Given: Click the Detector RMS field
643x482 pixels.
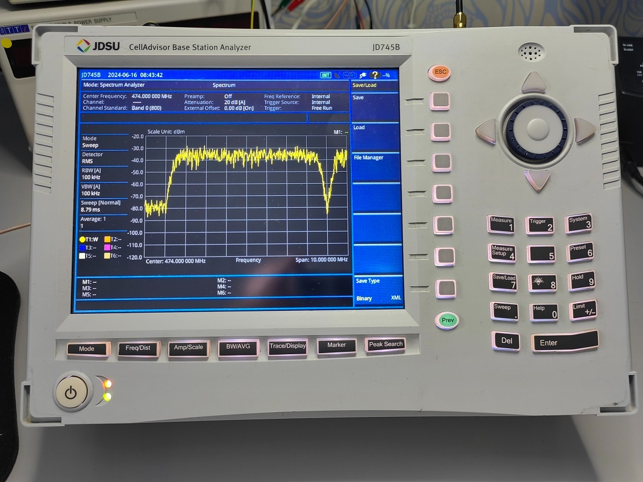Looking at the screenshot, I should (104, 158).
